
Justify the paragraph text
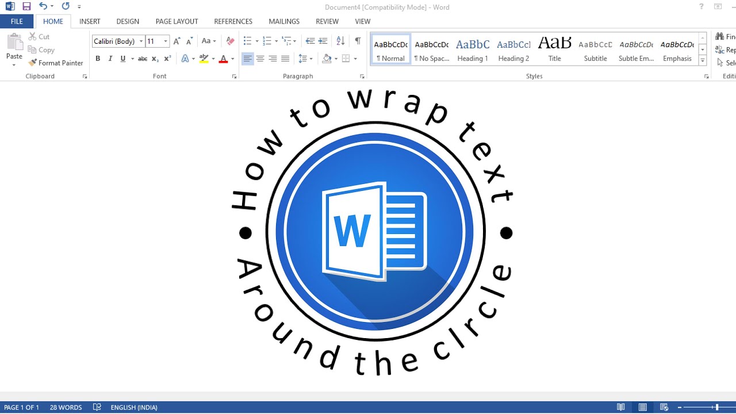[285, 59]
